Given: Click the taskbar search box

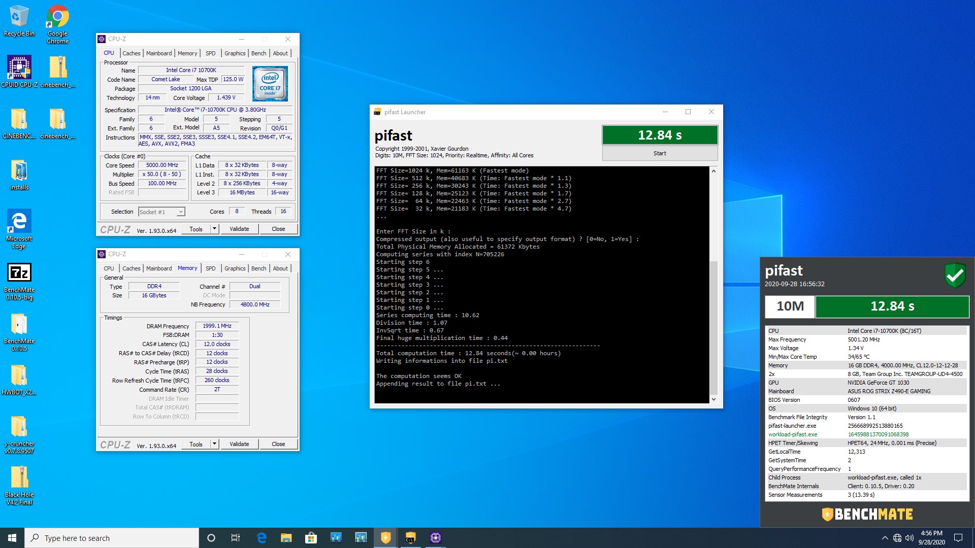Looking at the screenshot, I should click(x=112, y=538).
